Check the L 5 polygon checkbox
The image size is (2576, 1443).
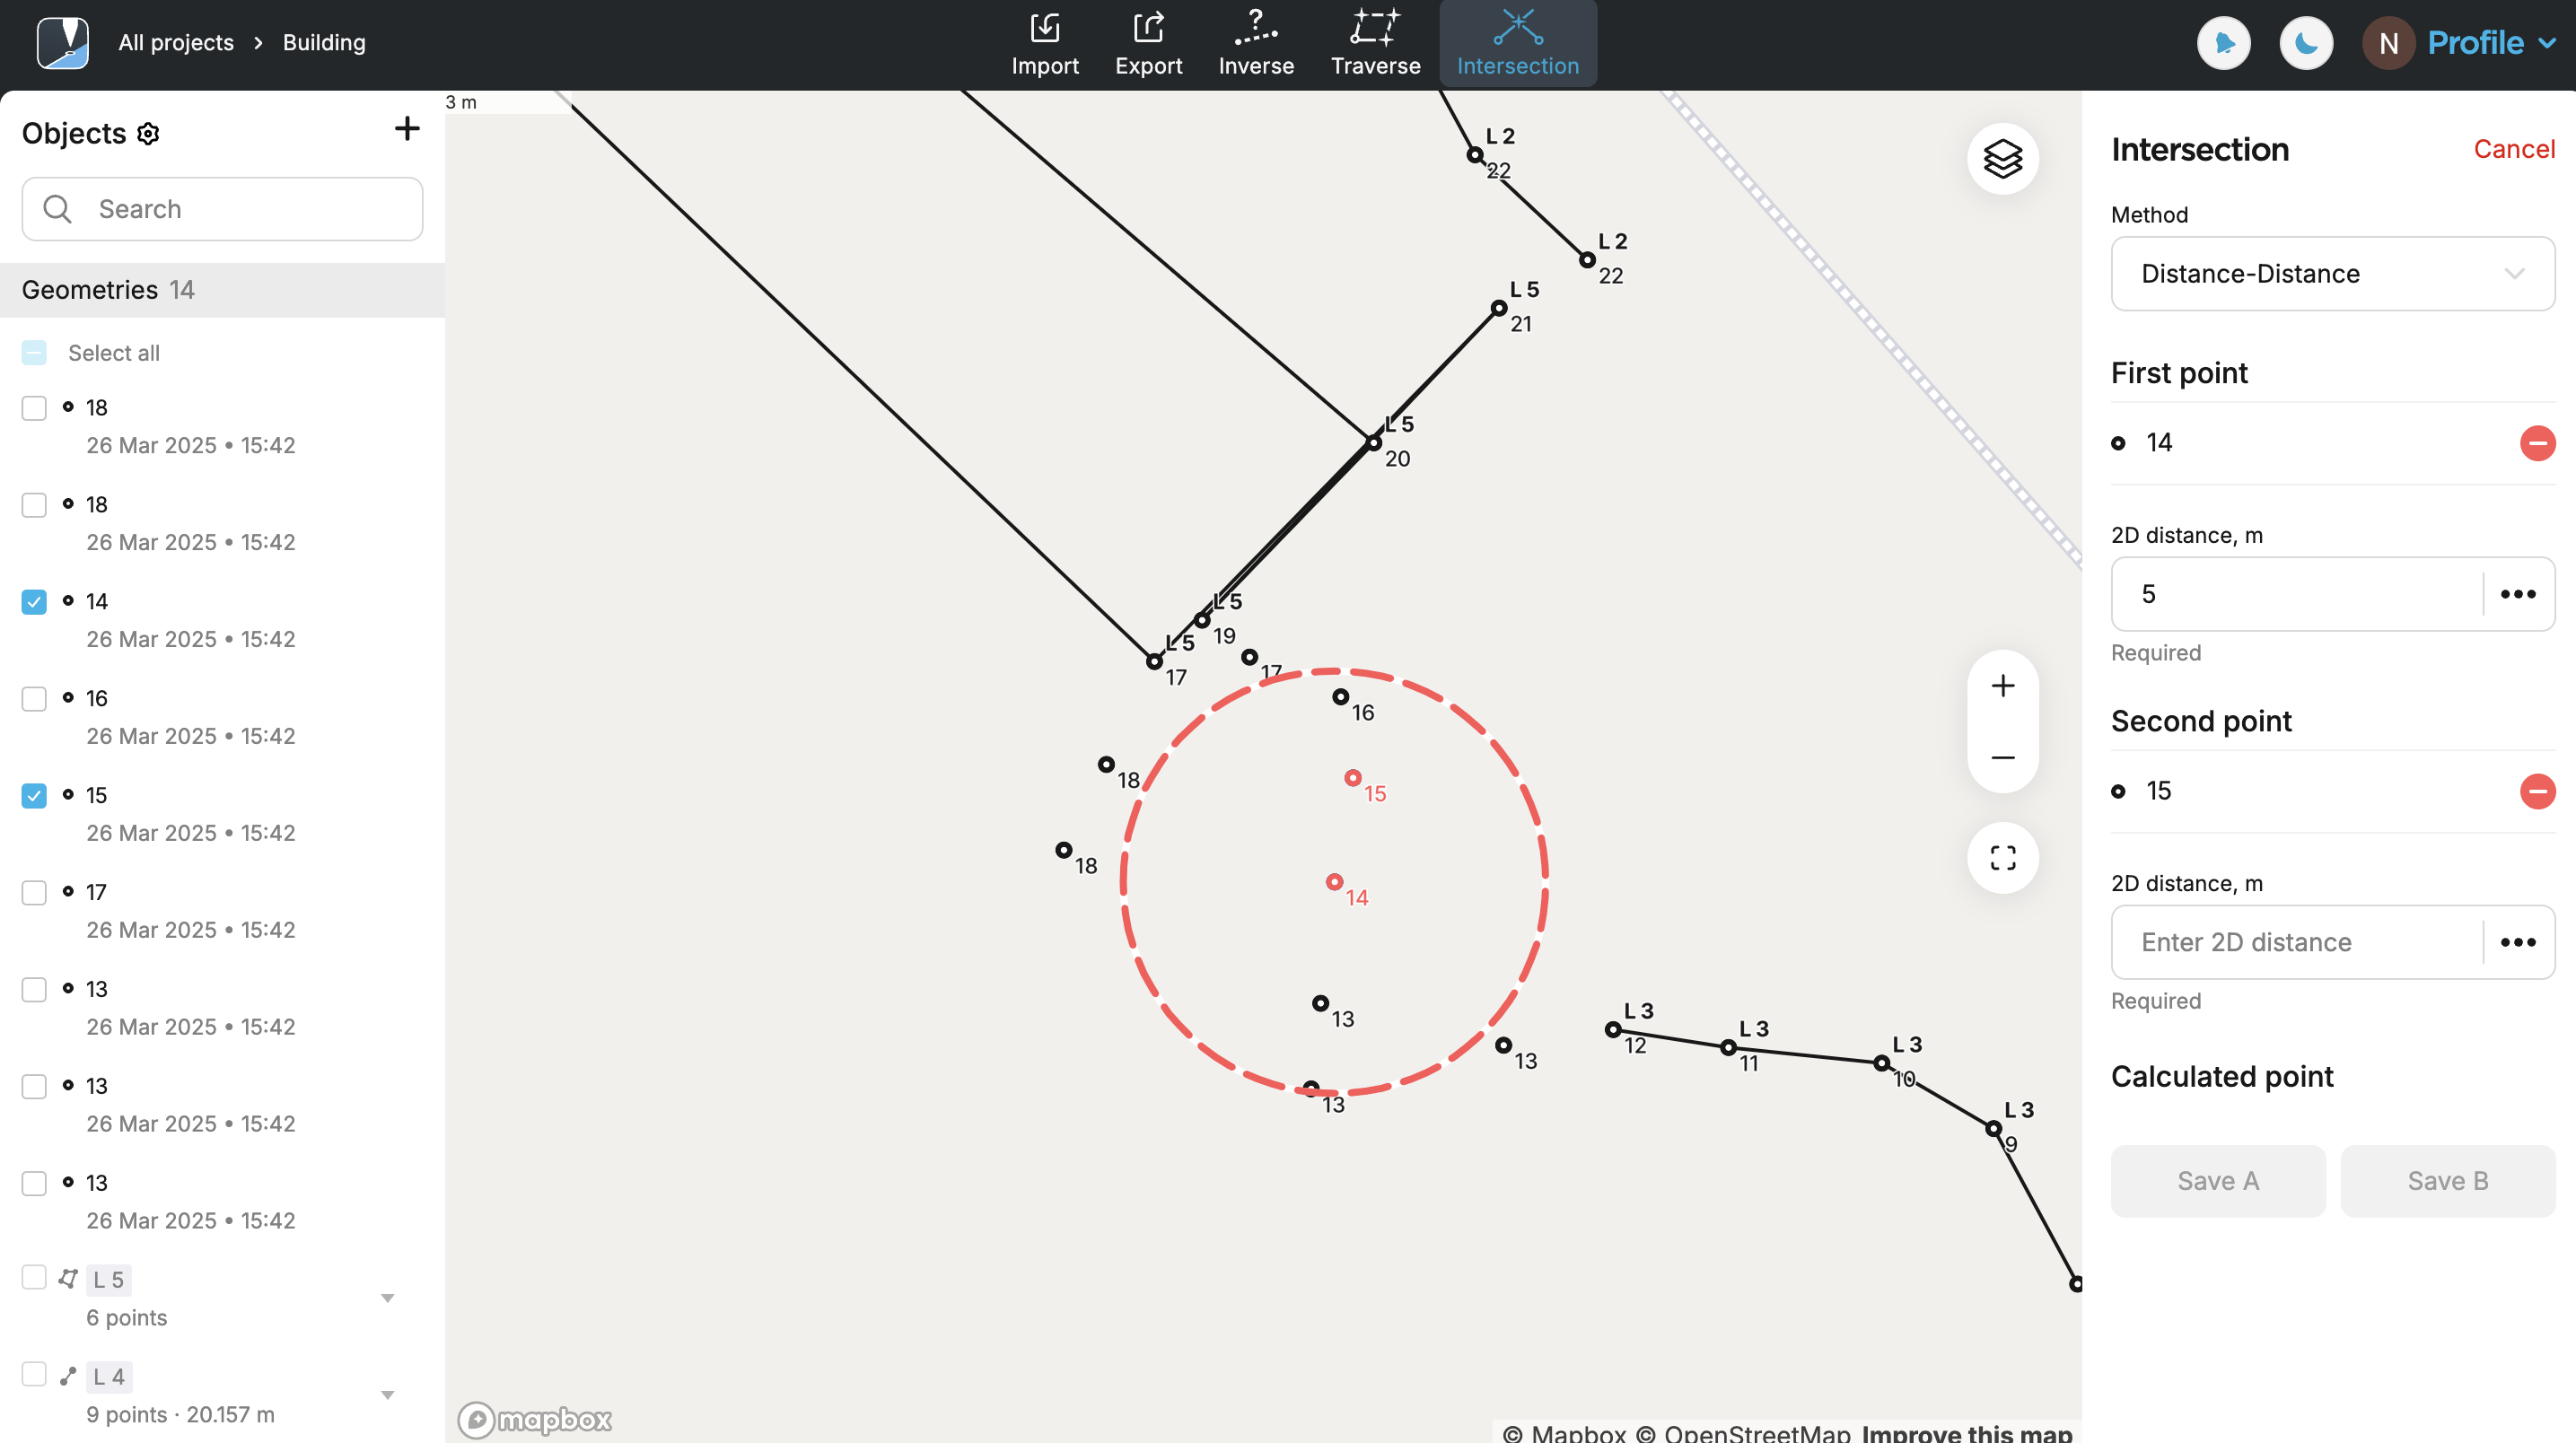(34, 1277)
